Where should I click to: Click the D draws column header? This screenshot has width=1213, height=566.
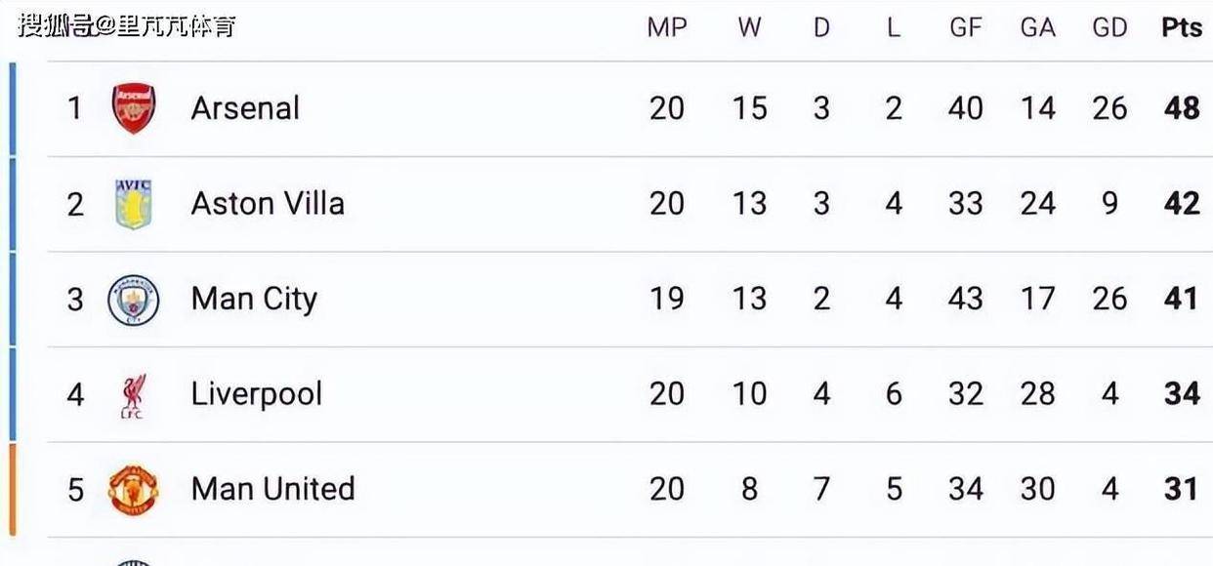click(821, 28)
